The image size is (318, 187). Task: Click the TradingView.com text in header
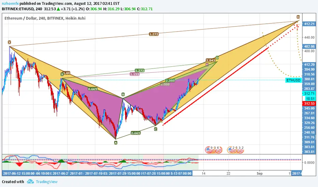coord(57,3)
